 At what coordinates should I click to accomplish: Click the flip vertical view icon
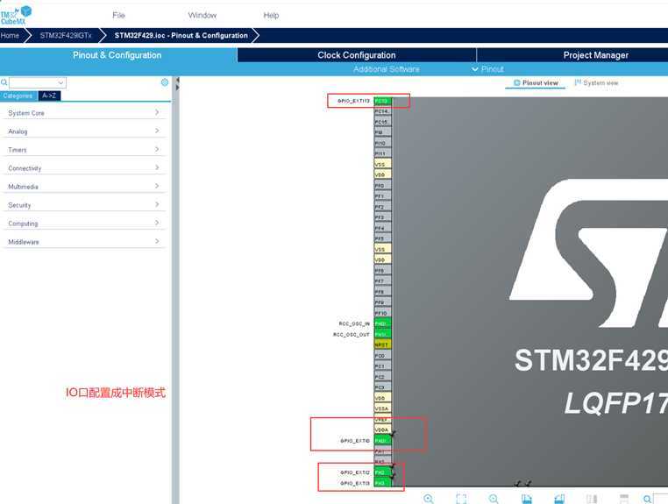click(x=624, y=499)
